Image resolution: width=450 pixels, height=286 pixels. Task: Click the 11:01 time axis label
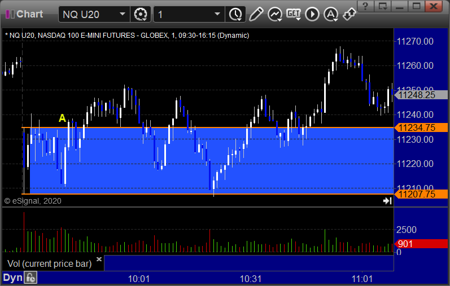(362, 279)
